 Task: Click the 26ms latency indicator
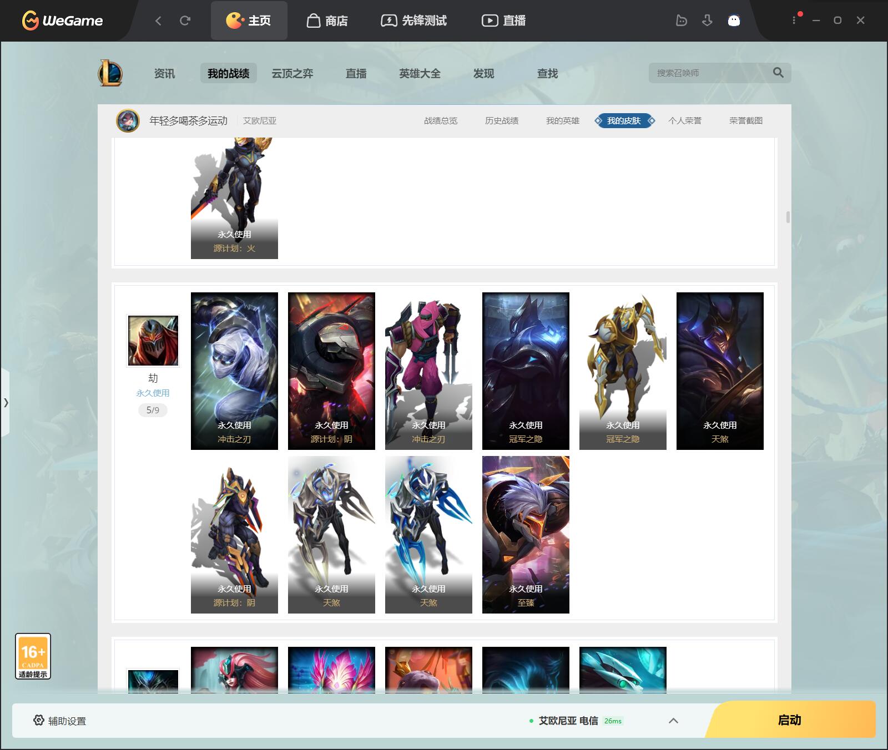(613, 721)
